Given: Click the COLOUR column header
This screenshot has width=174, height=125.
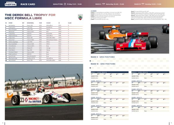Looking at the screenshot, I should [48, 23].
